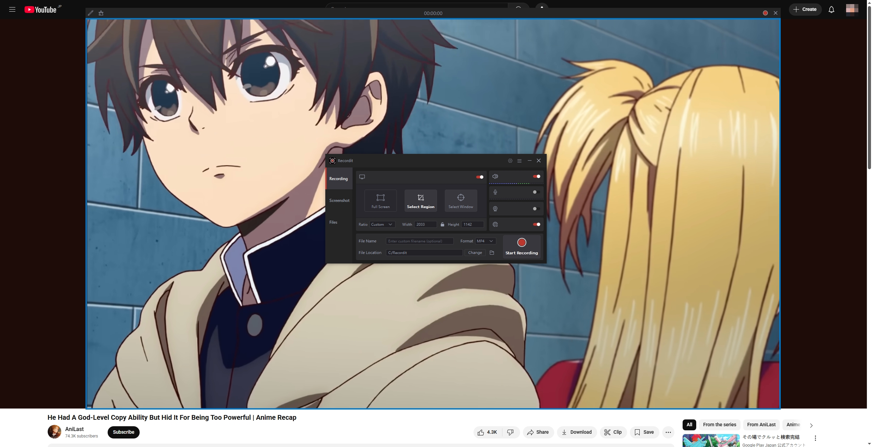Switch to the Screenshot tab
This screenshot has height=447, width=872.
tap(339, 201)
